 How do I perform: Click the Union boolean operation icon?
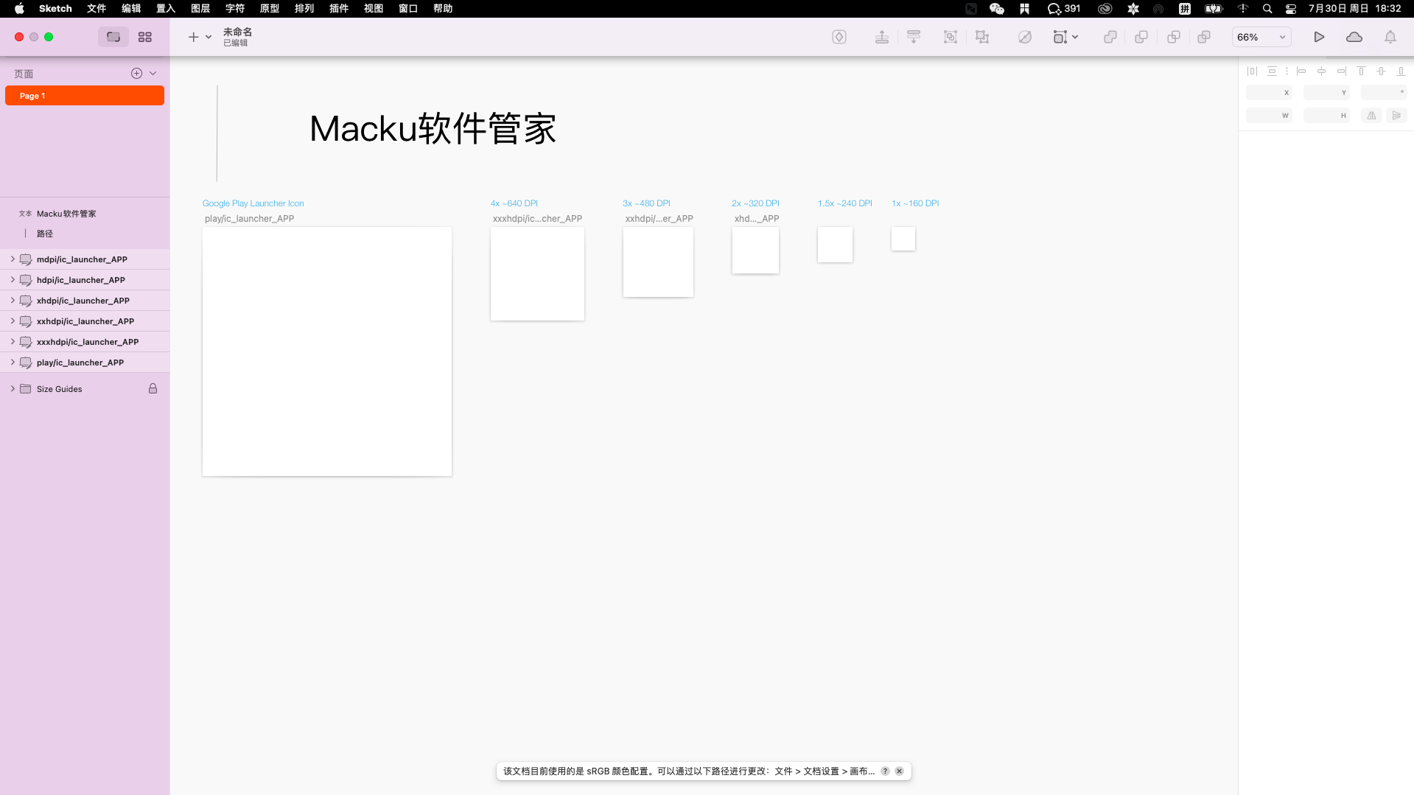[x=1110, y=37]
